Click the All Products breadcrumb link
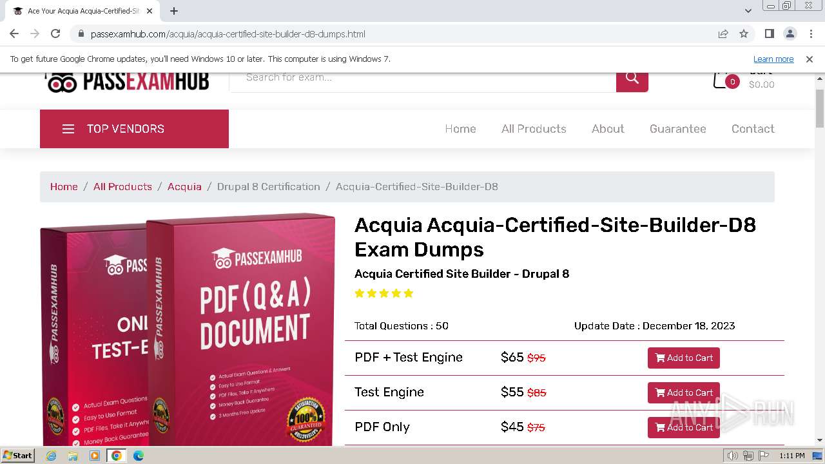Image resolution: width=825 pixels, height=464 pixels. [x=122, y=187]
